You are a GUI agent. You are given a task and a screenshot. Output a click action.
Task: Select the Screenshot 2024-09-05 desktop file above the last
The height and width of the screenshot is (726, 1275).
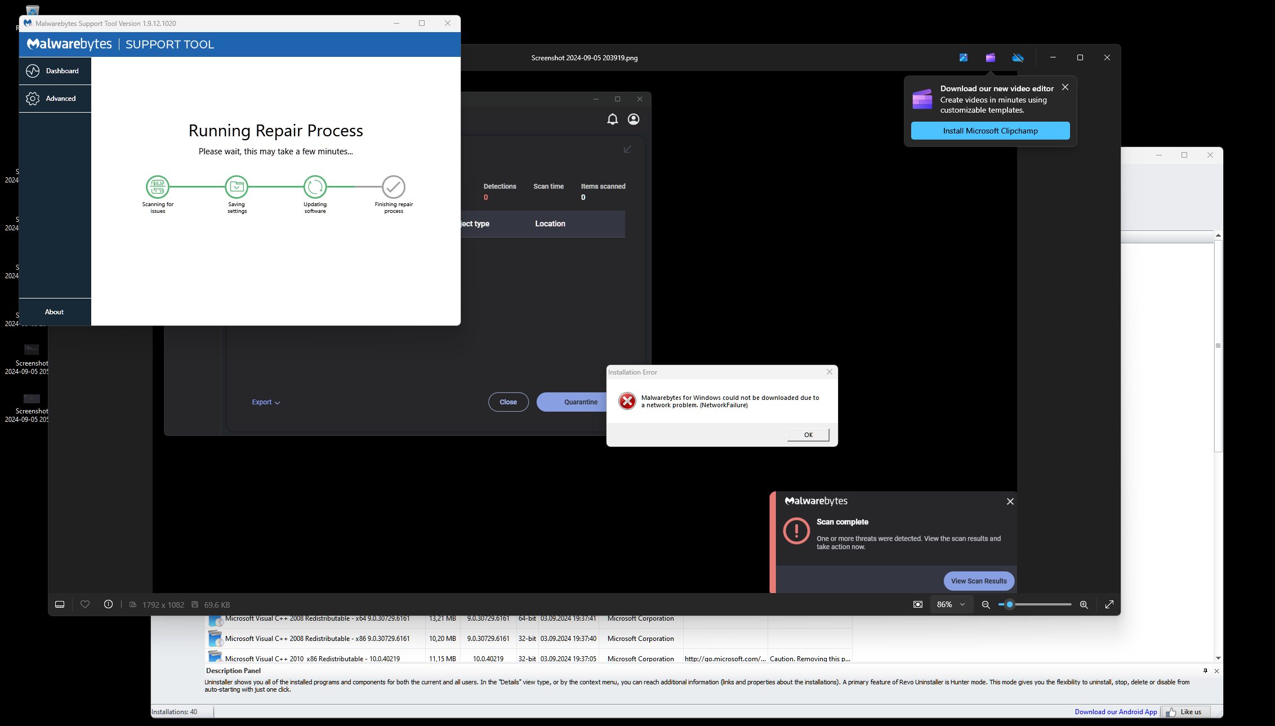tap(28, 359)
